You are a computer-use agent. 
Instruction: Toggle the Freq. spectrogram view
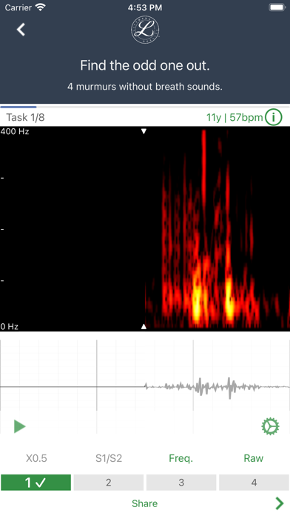click(181, 458)
